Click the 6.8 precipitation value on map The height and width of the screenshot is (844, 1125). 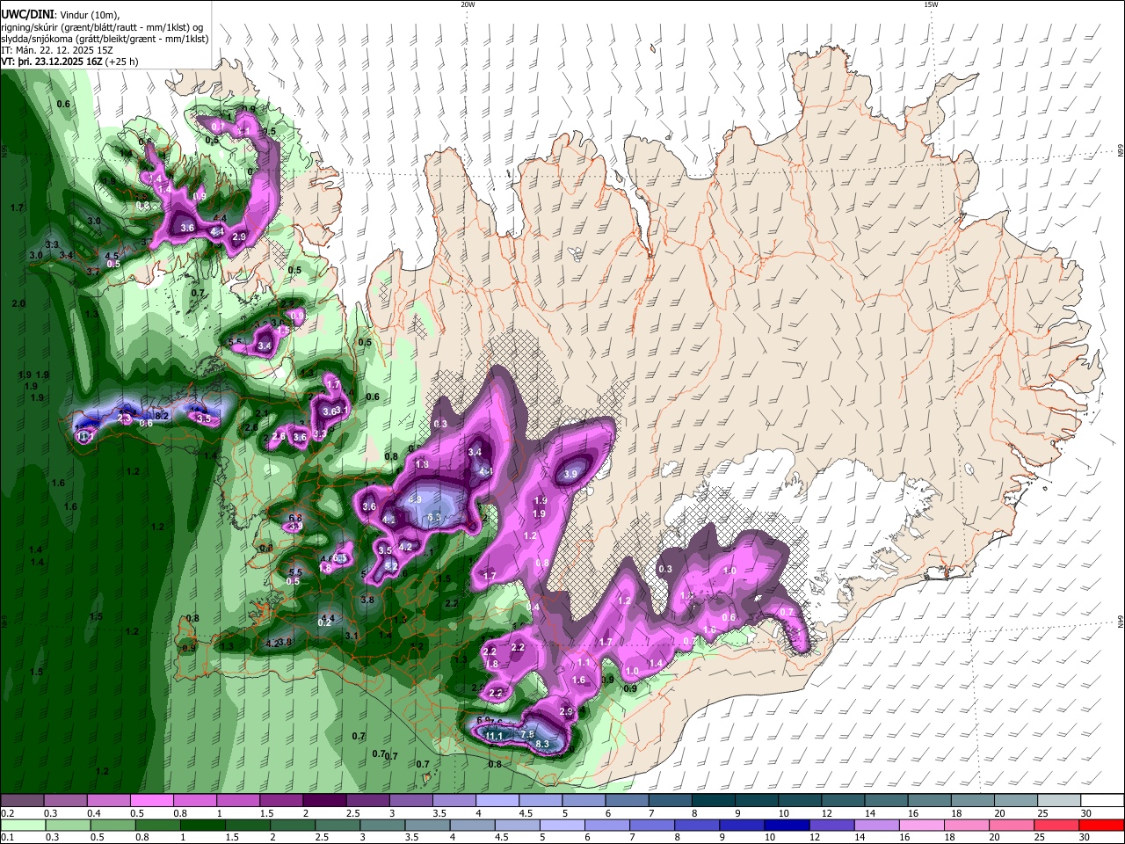(x=295, y=518)
